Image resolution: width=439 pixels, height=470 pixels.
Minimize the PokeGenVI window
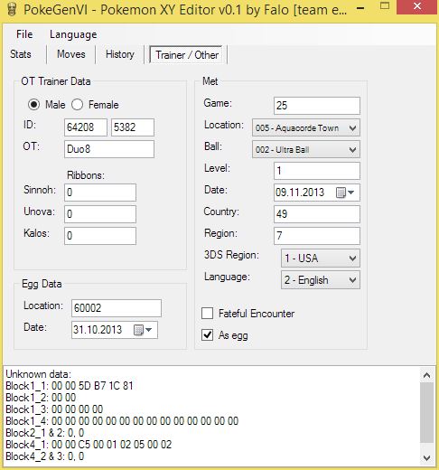[360, 8]
